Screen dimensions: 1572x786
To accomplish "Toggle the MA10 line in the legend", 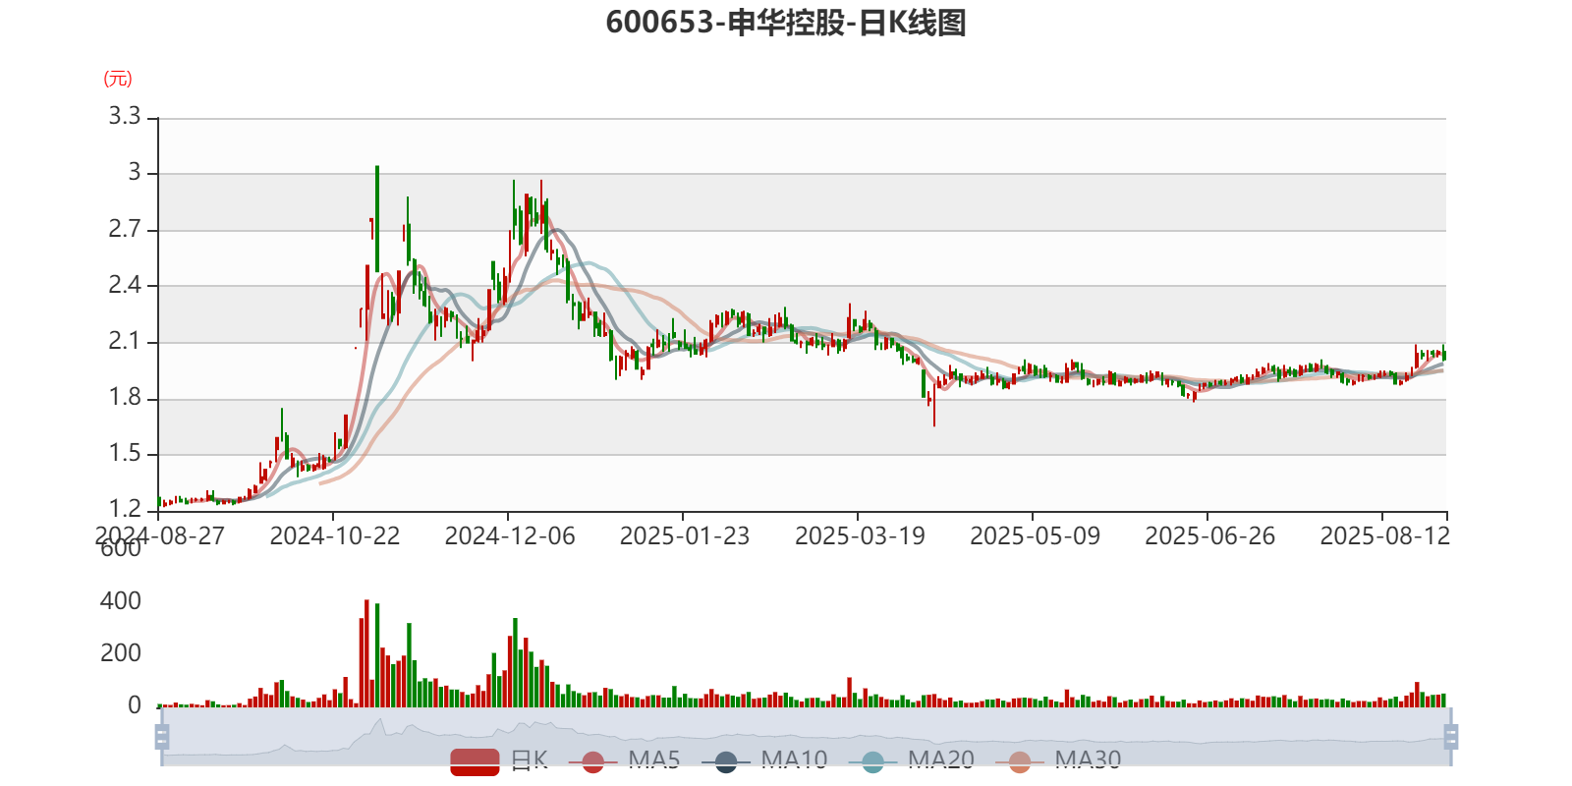I will 764,760.
